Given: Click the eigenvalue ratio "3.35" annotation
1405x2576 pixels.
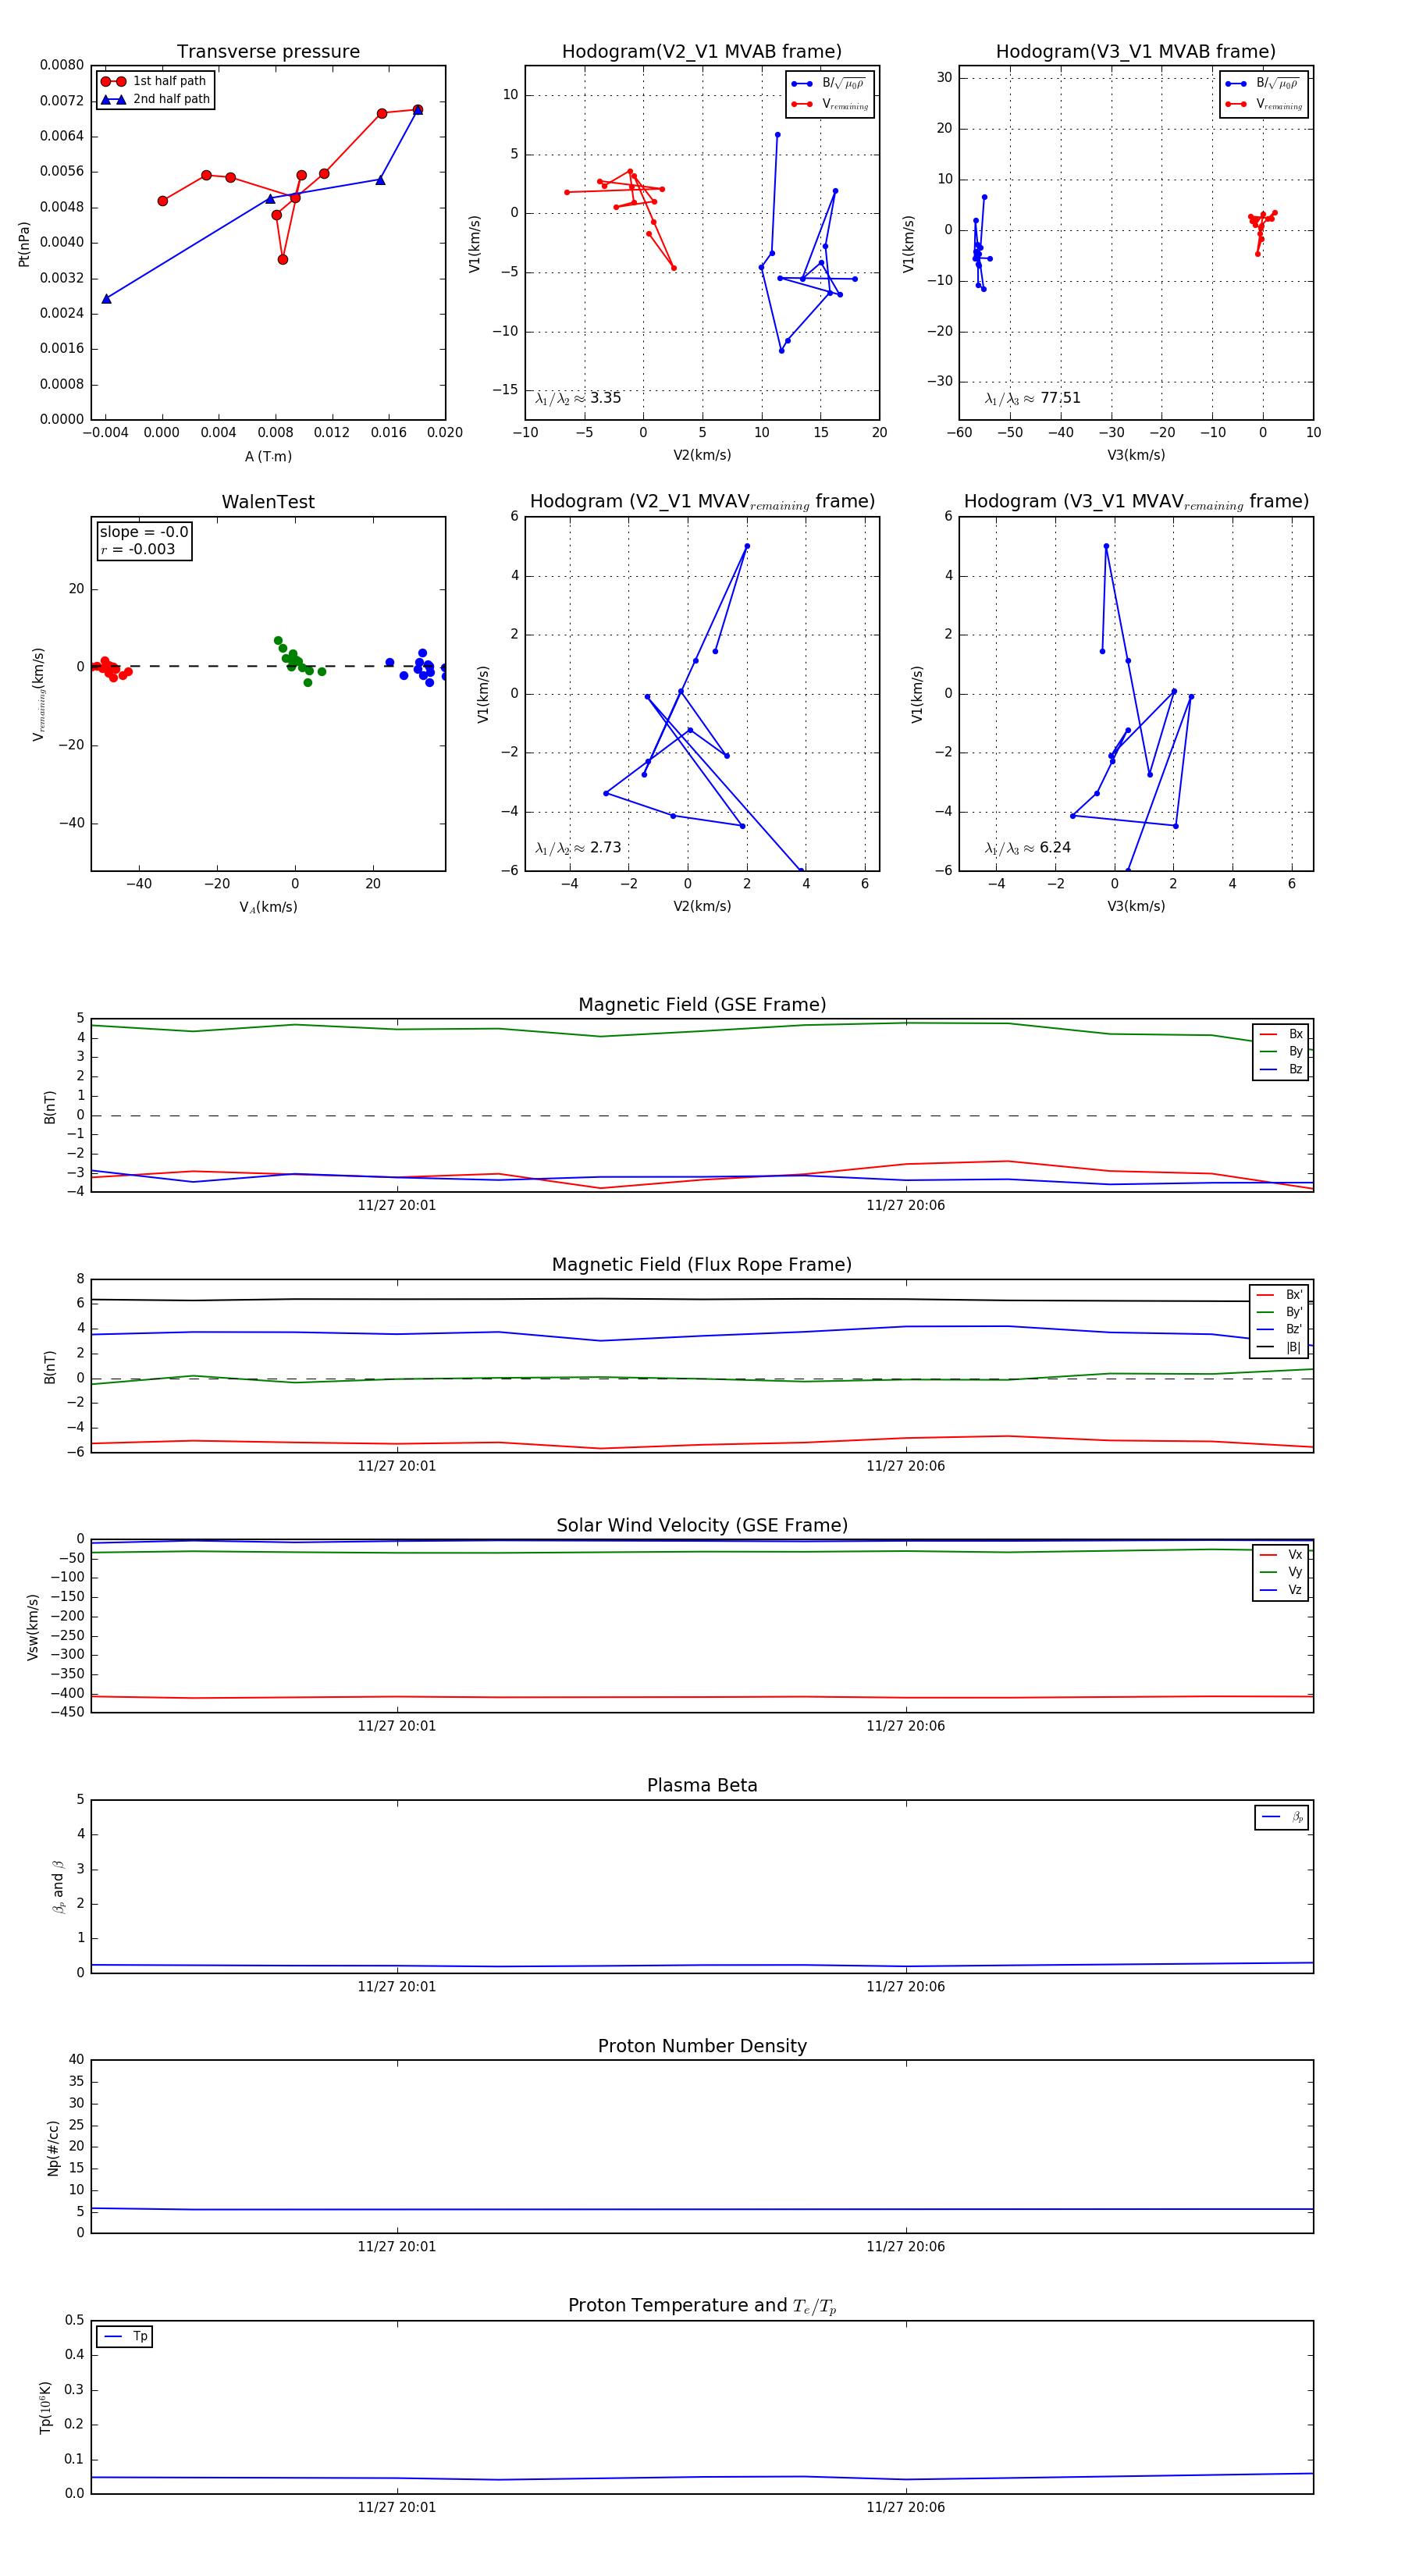Looking at the screenshot, I should pos(578,398).
